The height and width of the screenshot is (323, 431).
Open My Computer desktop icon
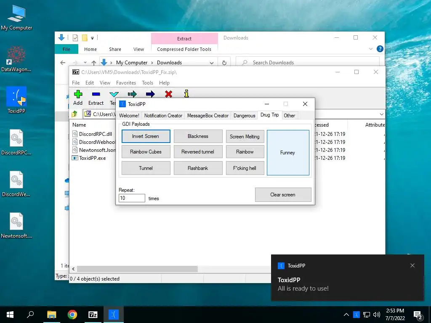[16, 18]
